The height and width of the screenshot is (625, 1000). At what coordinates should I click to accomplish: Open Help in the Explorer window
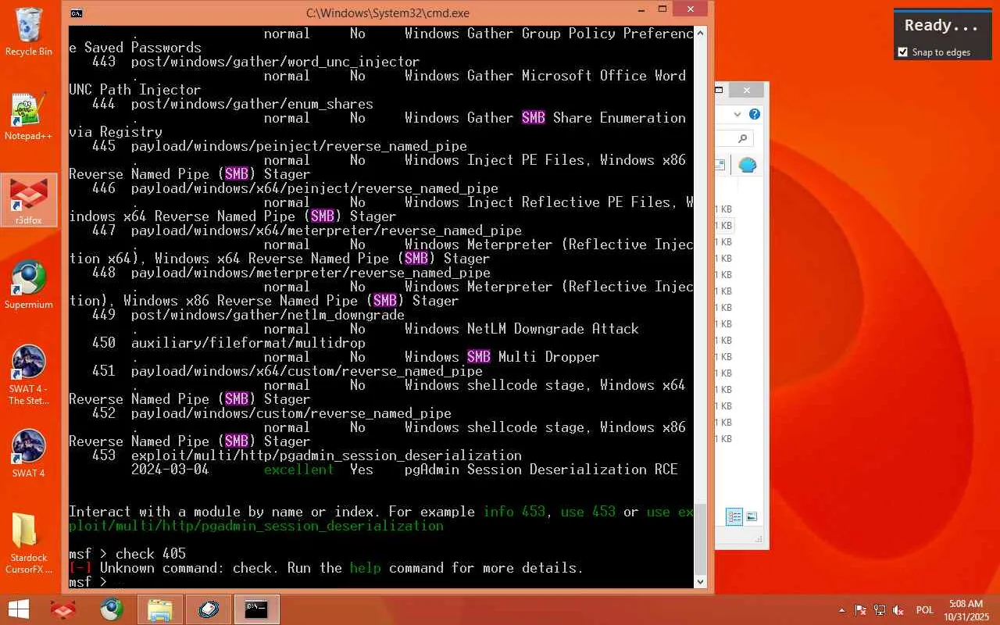coord(754,114)
